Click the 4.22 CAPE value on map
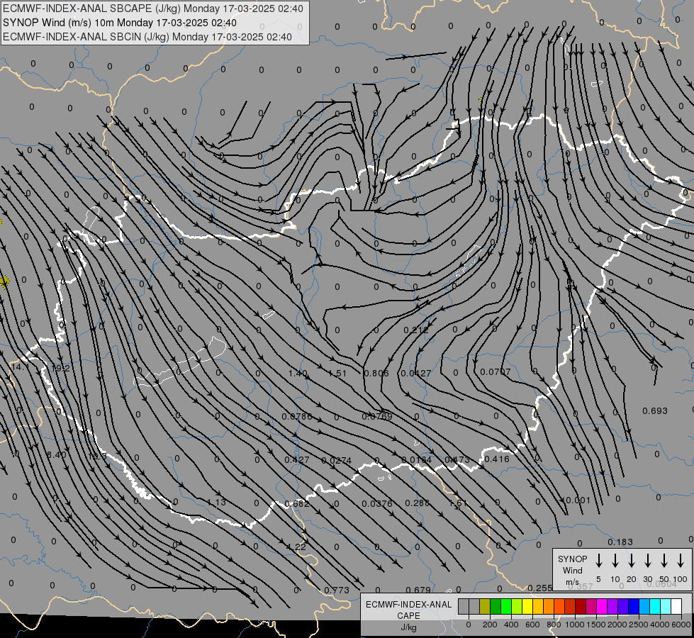Screen dimensions: 694x638 (296, 547)
